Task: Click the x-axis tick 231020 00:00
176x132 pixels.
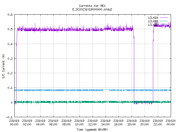Action: (170, 123)
